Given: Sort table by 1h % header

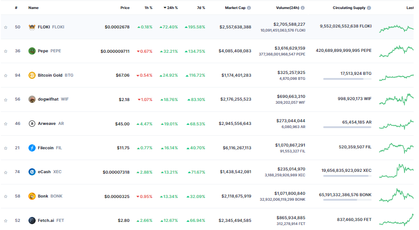Looking at the screenshot, I should point(148,8).
